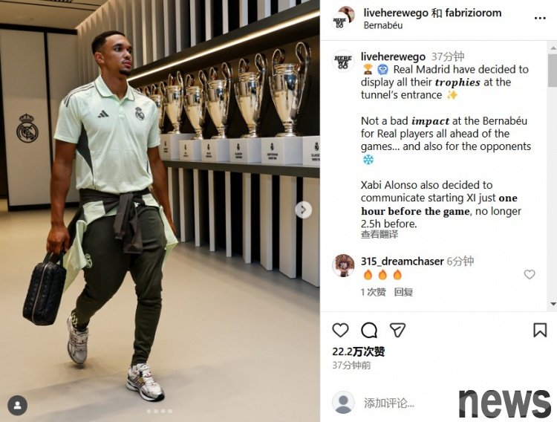Viewport: 557px width, 422px height.
Task: Go to next photo with arrow
Action: pos(303,210)
